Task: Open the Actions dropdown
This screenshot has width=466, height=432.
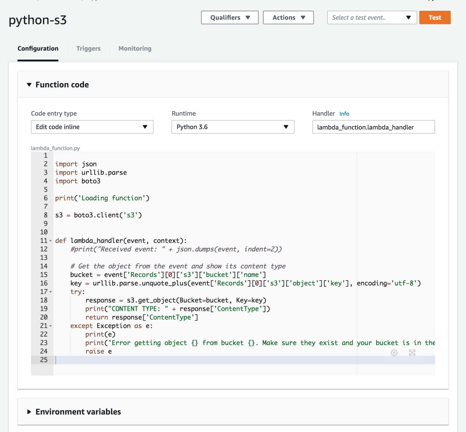Action: pyautogui.click(x=288, y=18)
